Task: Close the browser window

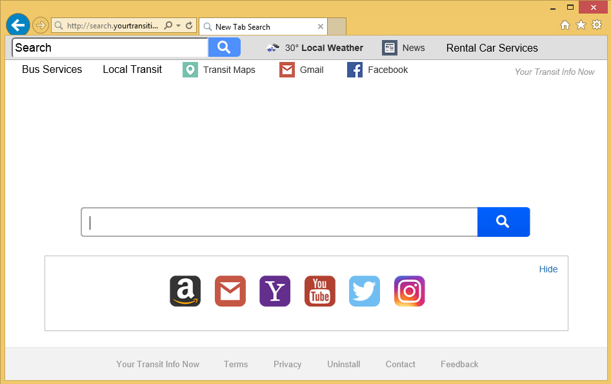Action: (x=593, y=7)
